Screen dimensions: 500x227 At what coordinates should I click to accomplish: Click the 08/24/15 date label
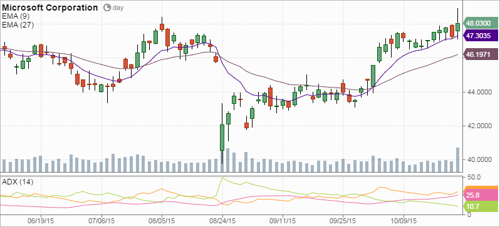(222, 220)
